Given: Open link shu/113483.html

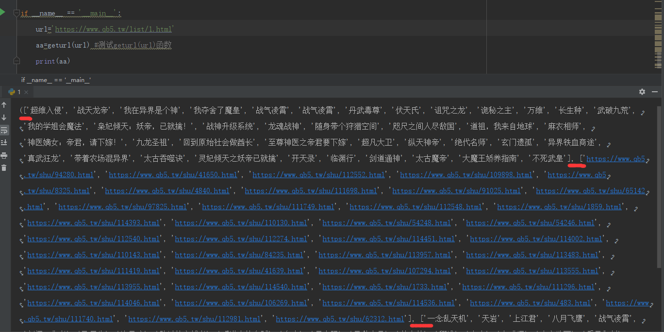Looking at the screenshot, I should [x=532, y=255].
